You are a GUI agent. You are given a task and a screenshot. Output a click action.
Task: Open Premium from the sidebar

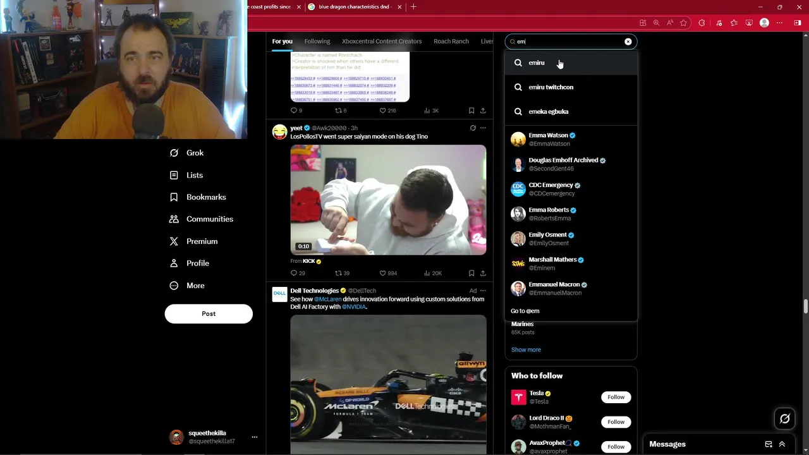click(193, 241)
